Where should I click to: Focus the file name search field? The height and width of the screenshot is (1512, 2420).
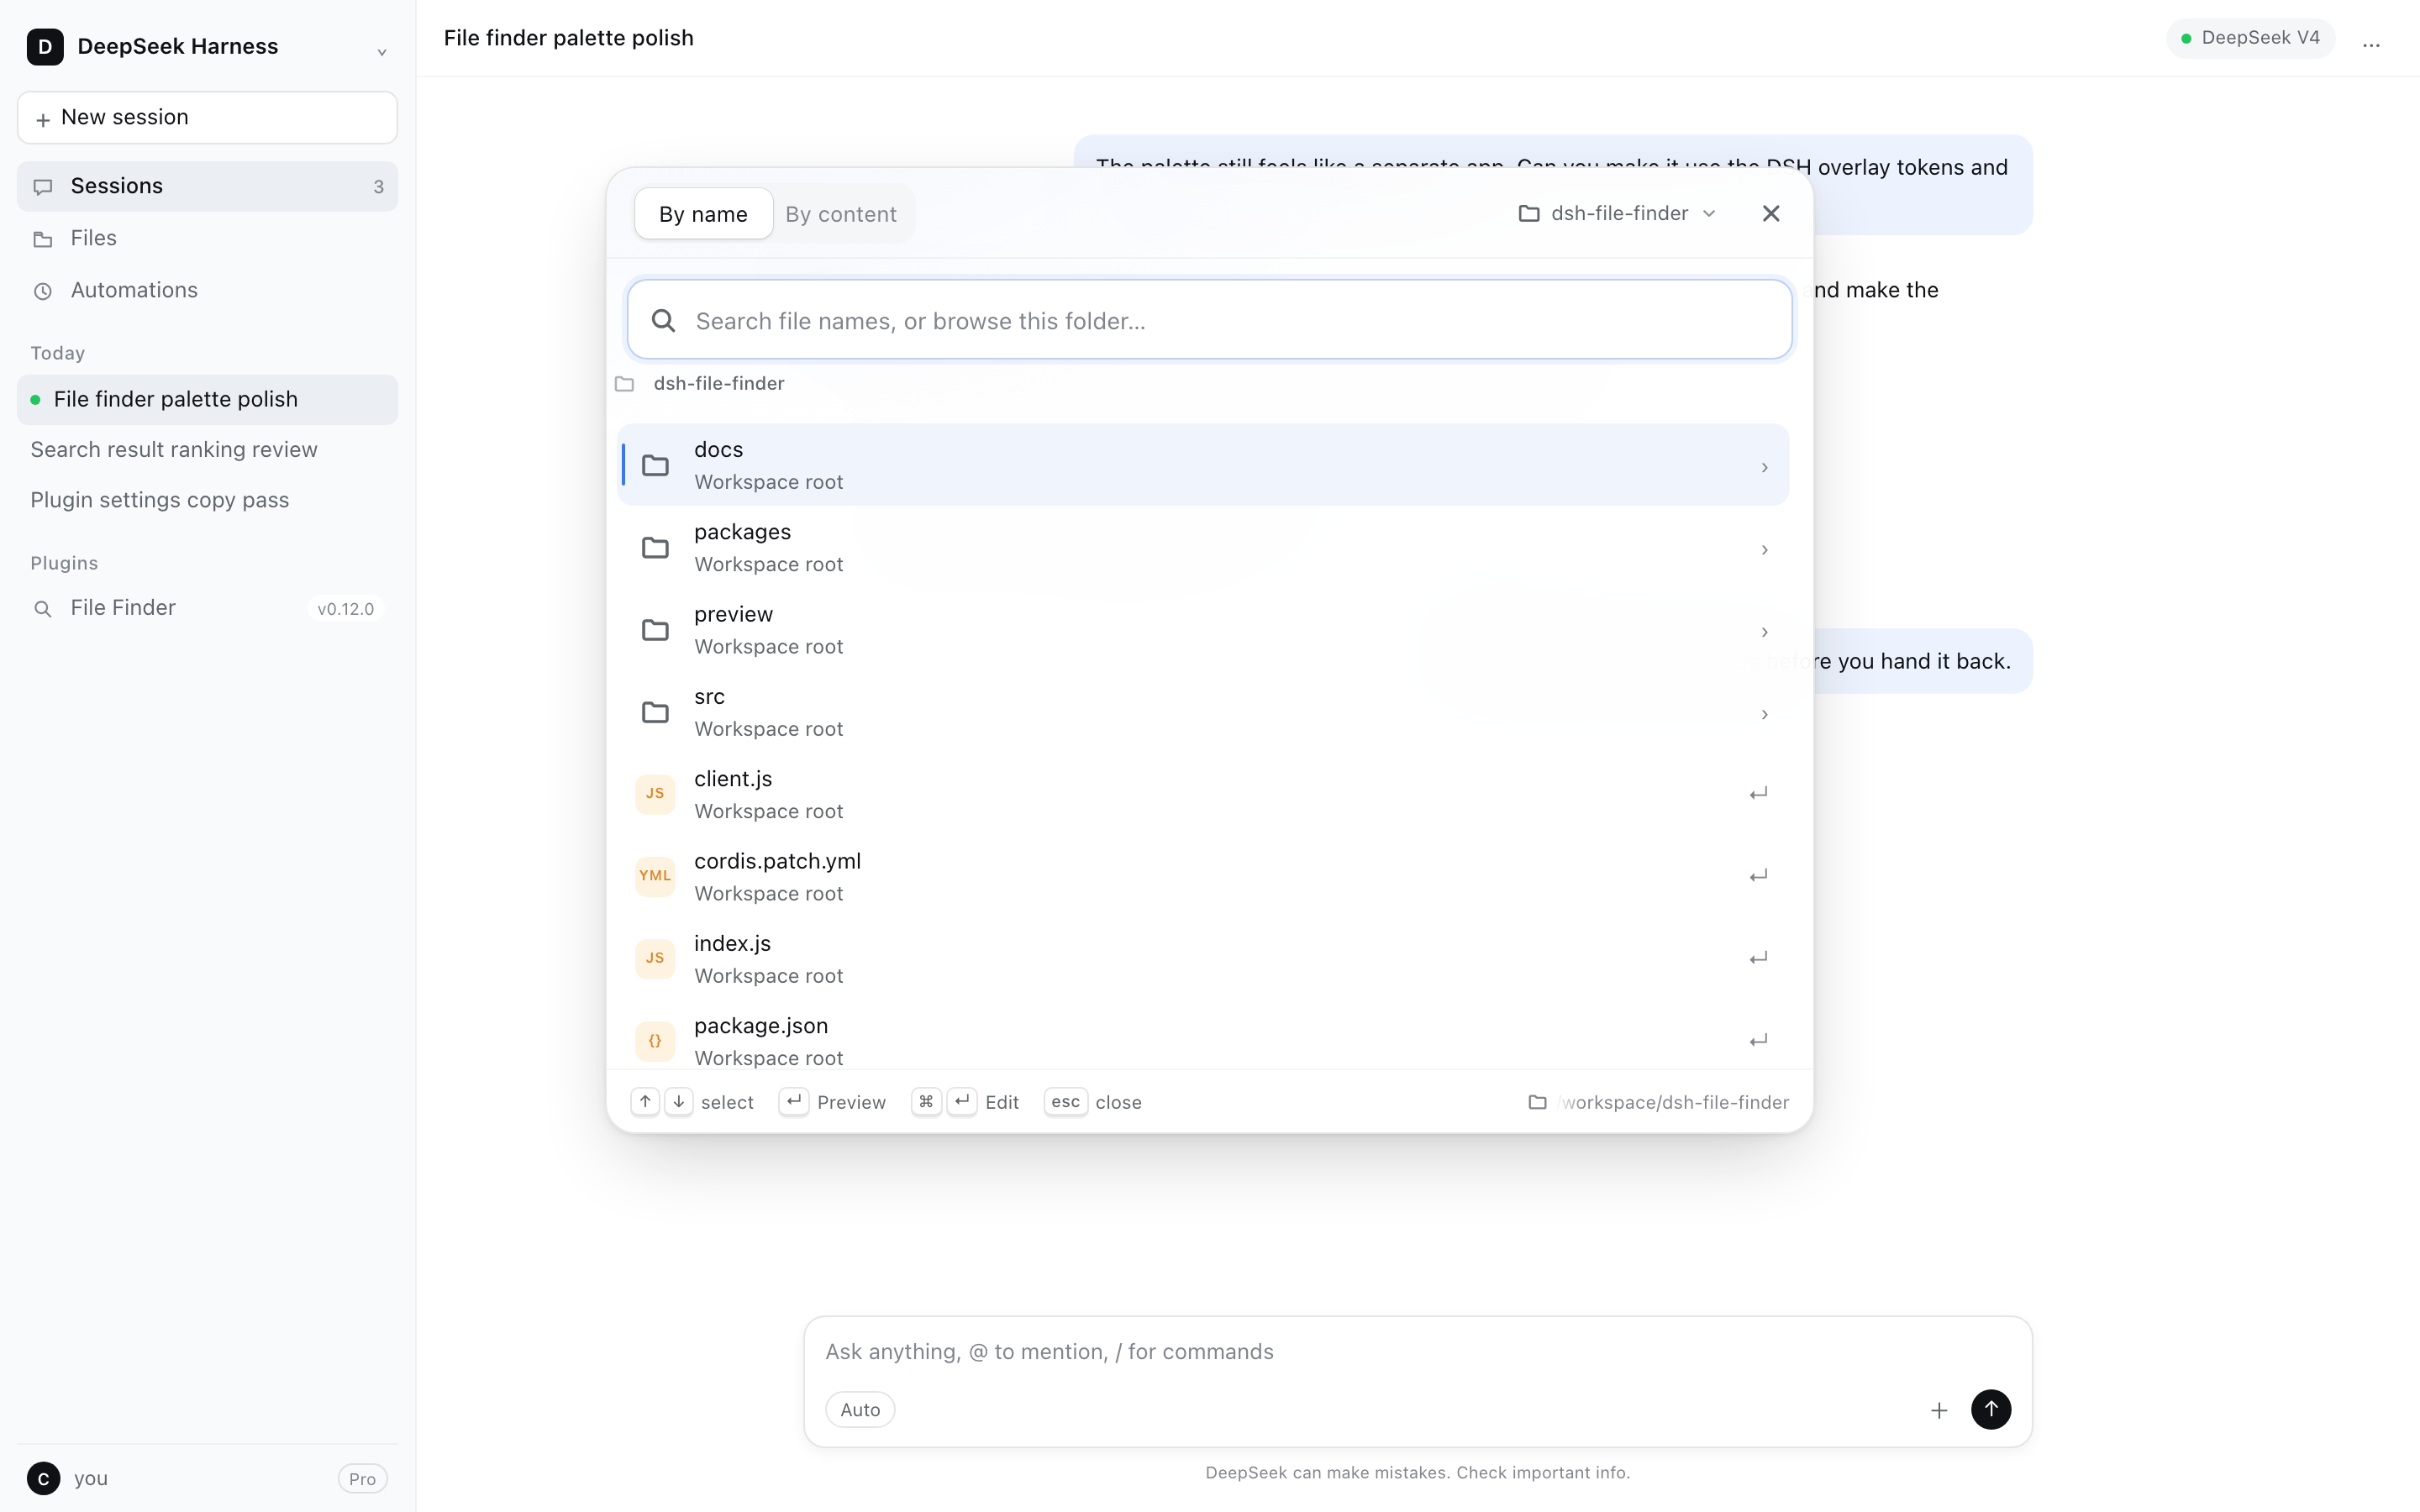(x=1209, y=320)
